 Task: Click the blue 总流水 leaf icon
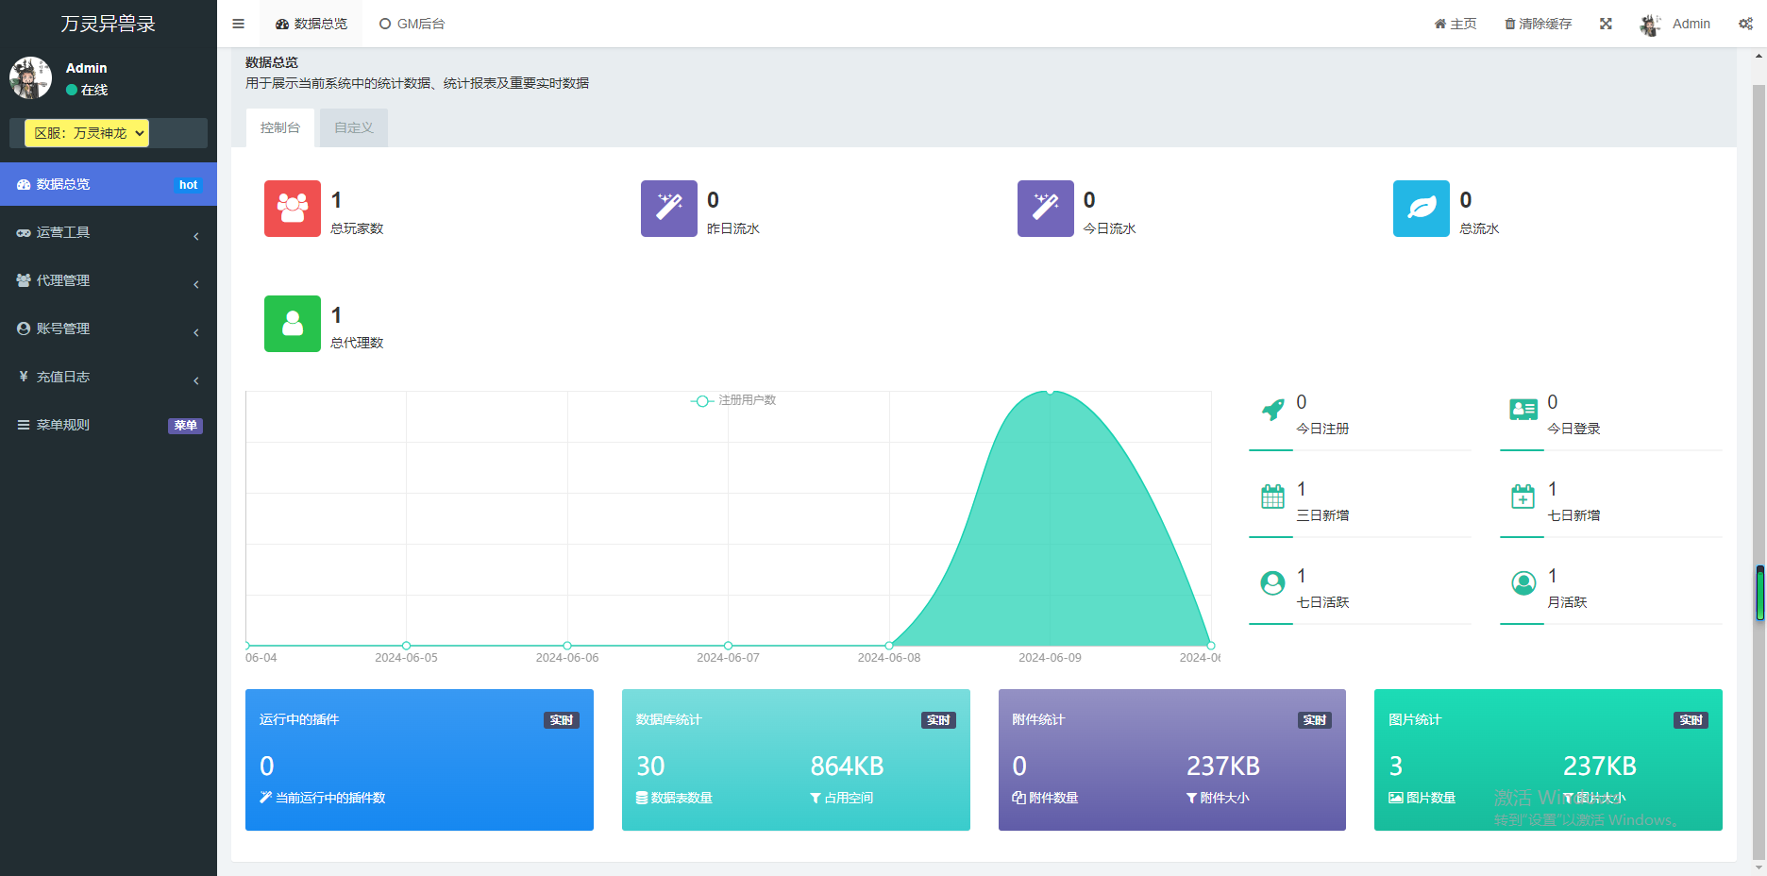[x=1422, y=209]
